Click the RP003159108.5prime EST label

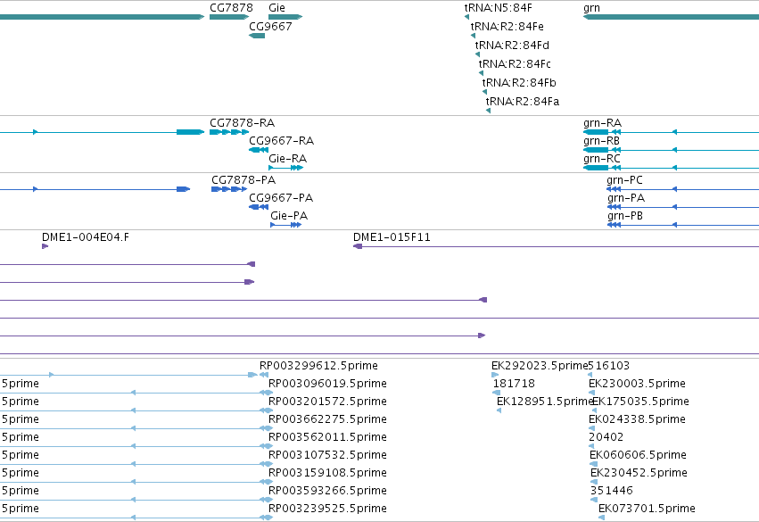(327, 473)
